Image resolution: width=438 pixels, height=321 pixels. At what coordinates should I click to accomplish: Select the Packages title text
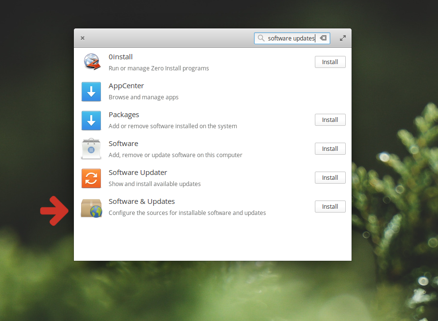[124, 115]
